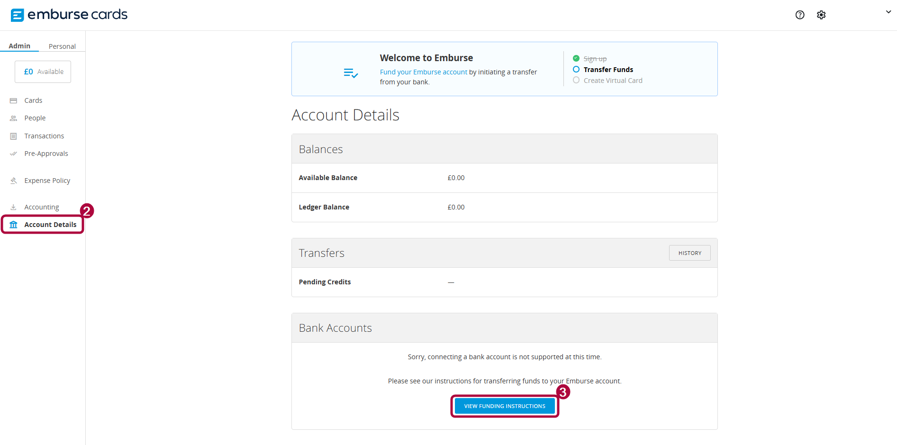Click the Pending Credits dash value

451,282
